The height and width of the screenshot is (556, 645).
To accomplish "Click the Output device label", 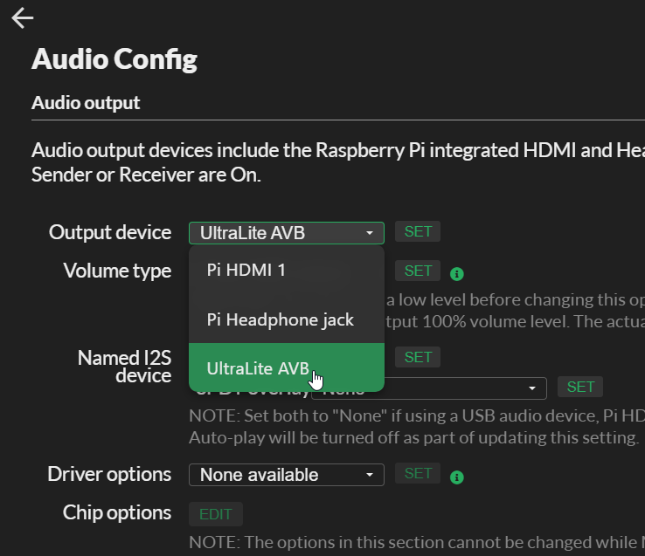I will tap(110, 232).
